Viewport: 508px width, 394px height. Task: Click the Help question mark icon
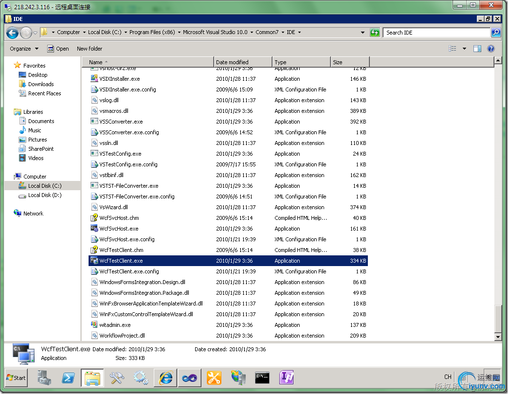(x=491, y=49)
